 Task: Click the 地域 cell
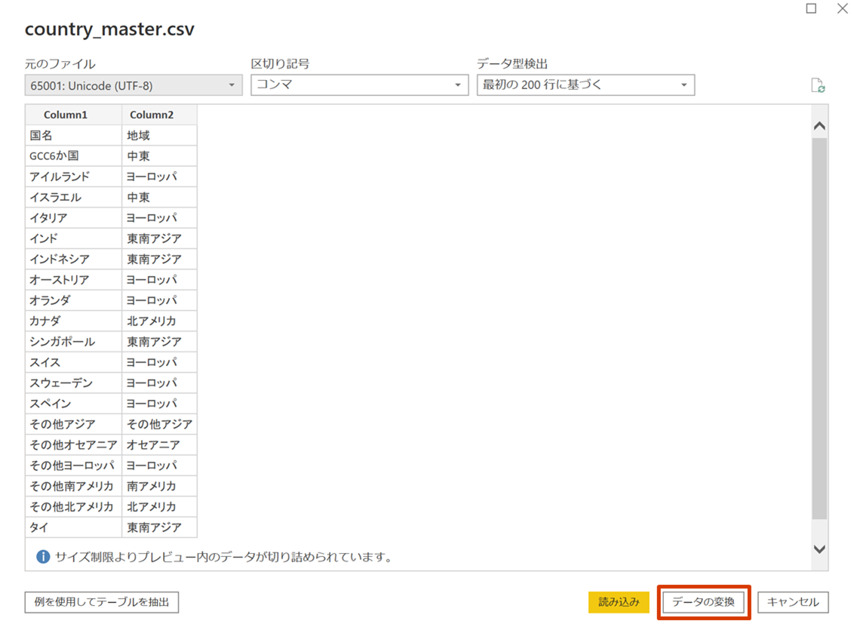click(x=160, y=136)
